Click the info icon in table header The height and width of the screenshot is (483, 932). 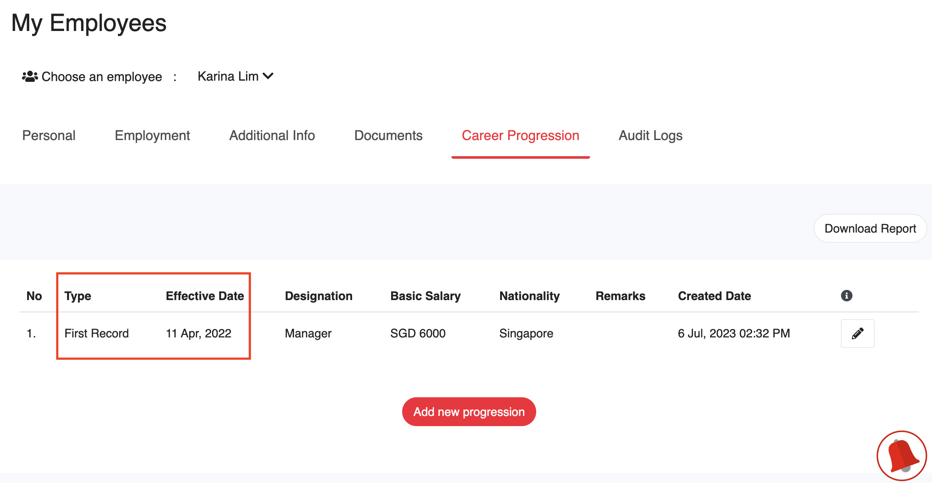[846, 295]
